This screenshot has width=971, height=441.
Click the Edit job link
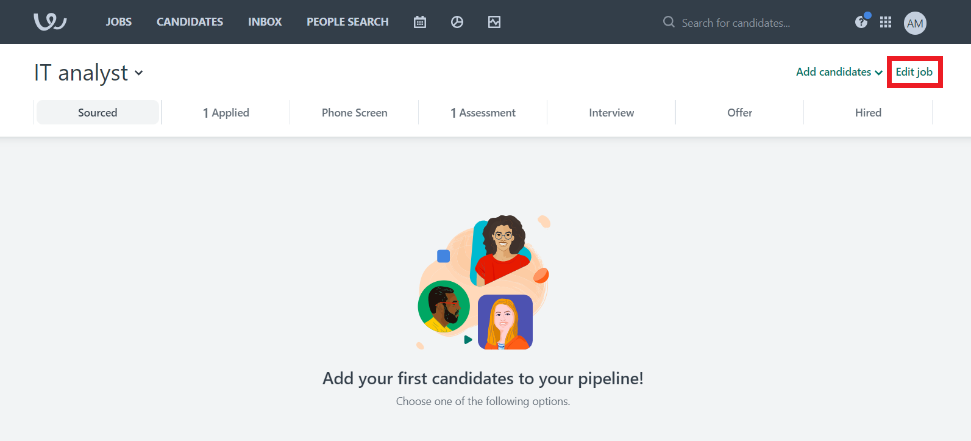tap(914, 72)
